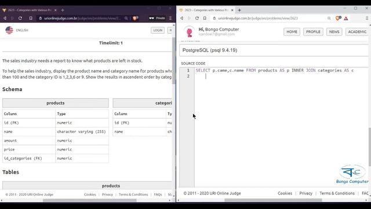Bookmark the page in the left private window

point(31,18)
